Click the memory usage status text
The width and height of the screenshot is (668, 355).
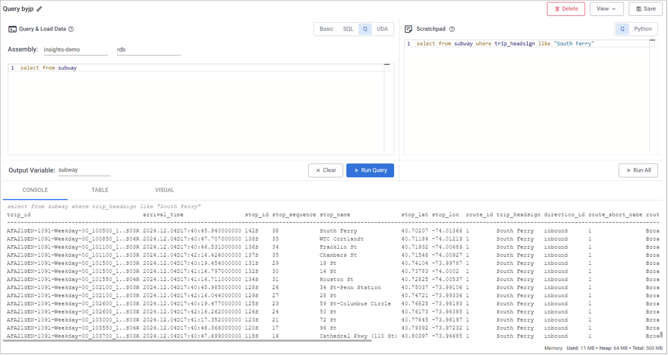pos(603,348)
